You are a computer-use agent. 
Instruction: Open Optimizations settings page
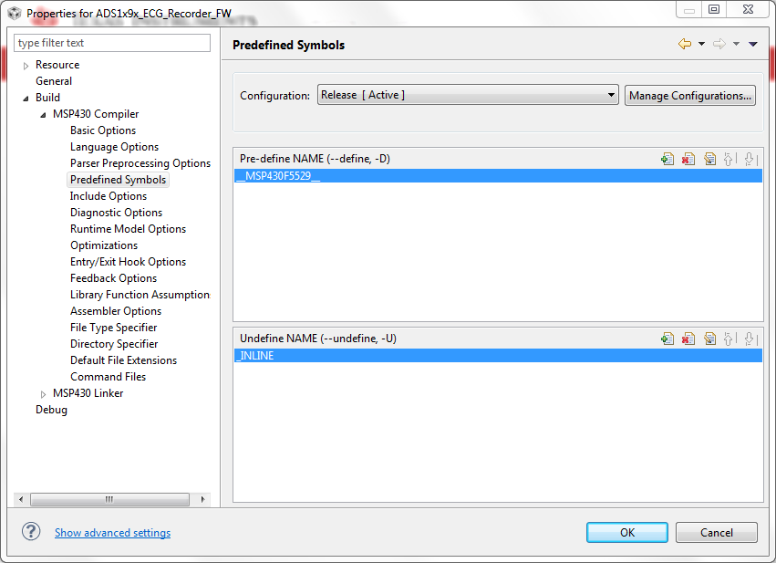pyautogui.click(x=104, y=245)
